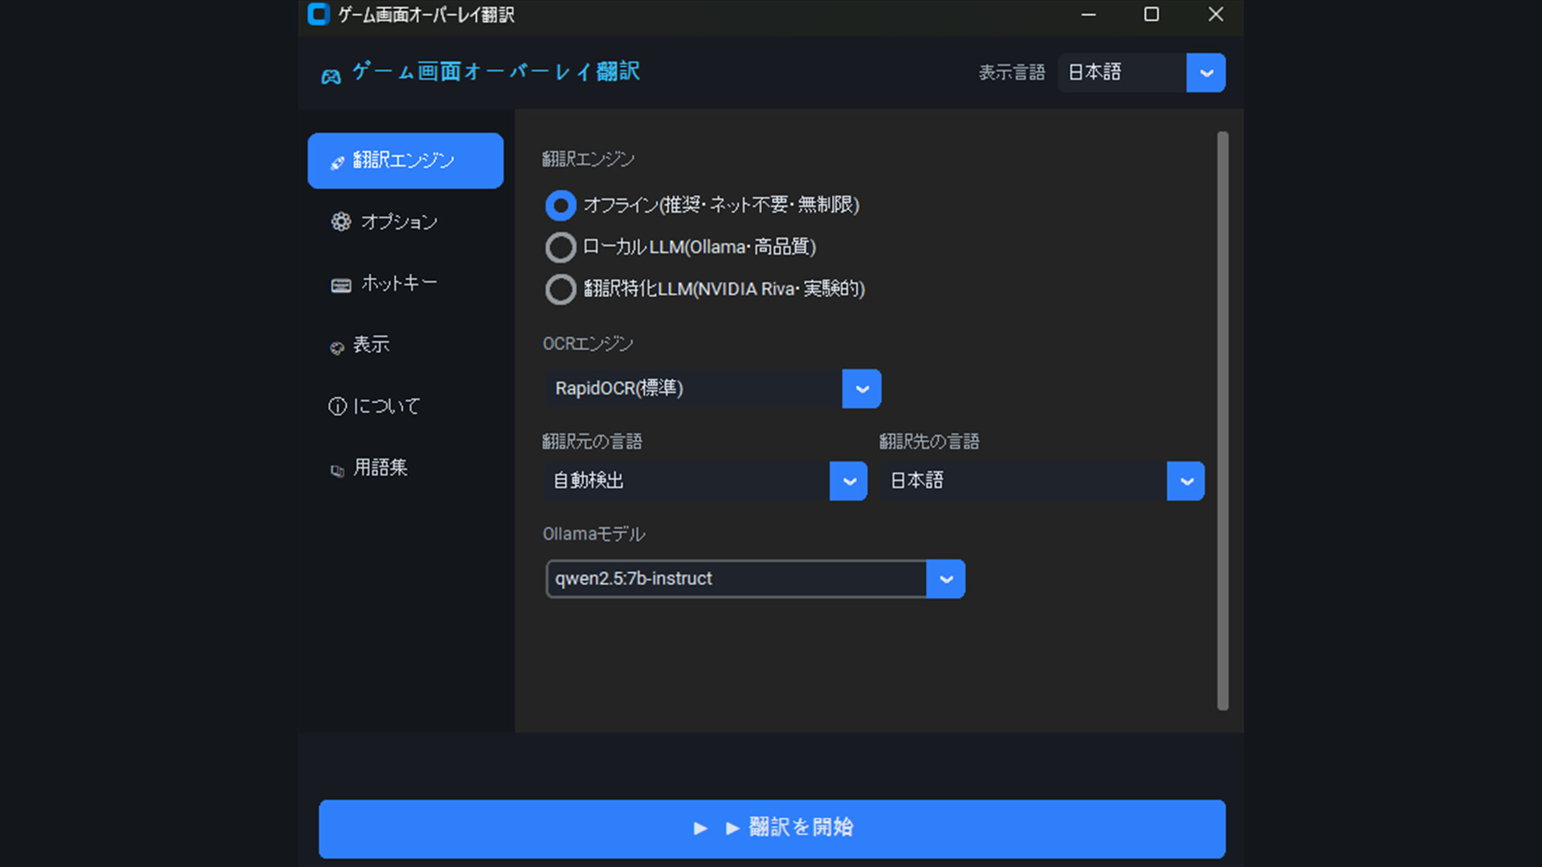
Task: Click the play icon on 翻訳を開始 button
Action: click(700, 828)
